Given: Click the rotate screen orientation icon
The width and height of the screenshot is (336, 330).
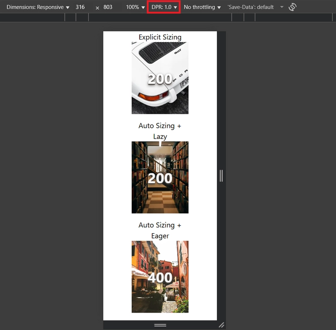Looking at the screenshot, I should click(293, 7).
